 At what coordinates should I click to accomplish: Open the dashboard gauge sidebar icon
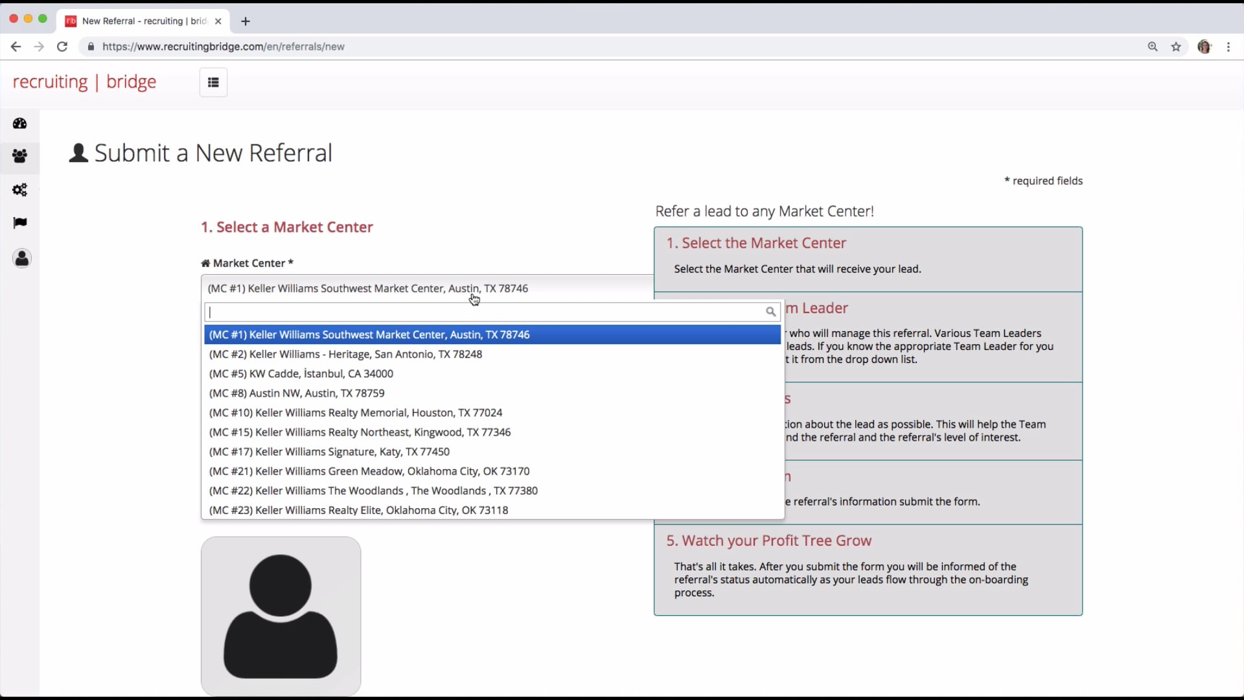(x=20, y=123)
